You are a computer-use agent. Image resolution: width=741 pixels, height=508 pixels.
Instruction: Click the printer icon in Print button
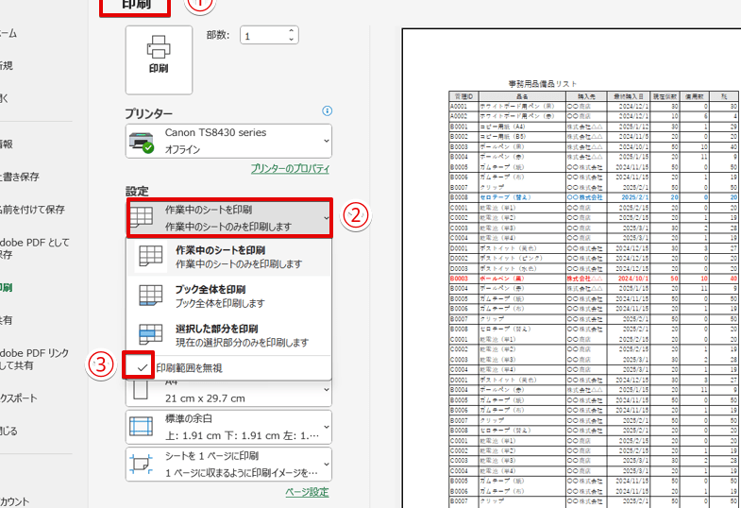pyautogui.click(x=159, y=47)
